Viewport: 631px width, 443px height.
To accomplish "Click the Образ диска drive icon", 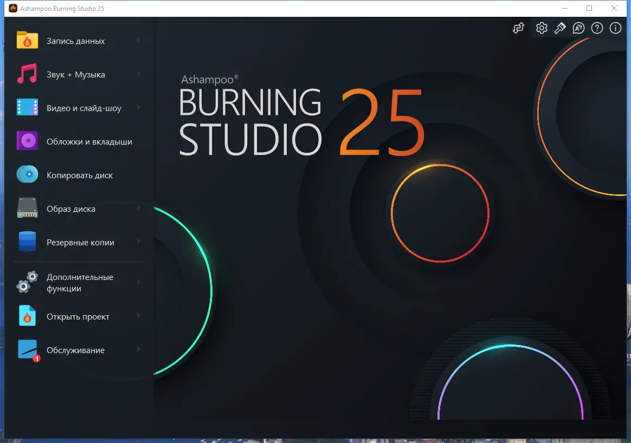I will click(27, 208).
